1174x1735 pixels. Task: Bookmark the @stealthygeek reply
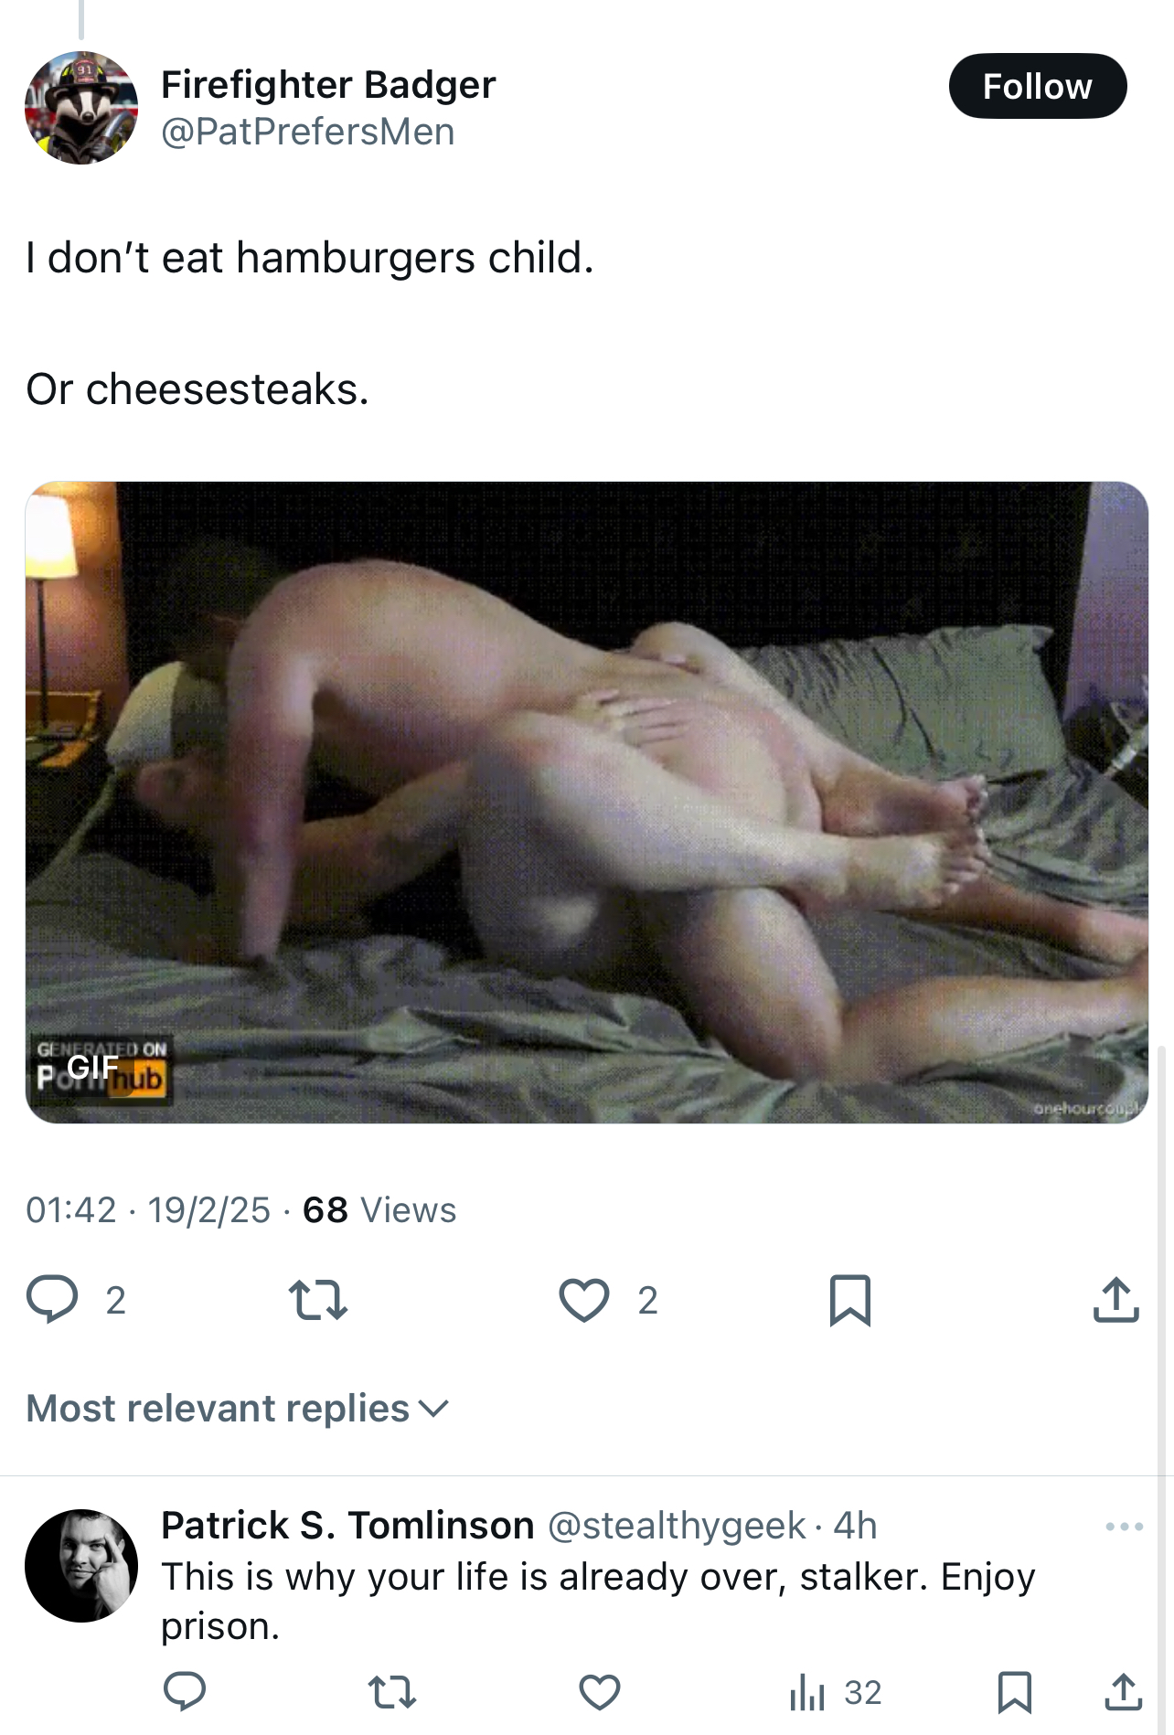coord(1015,1692)
